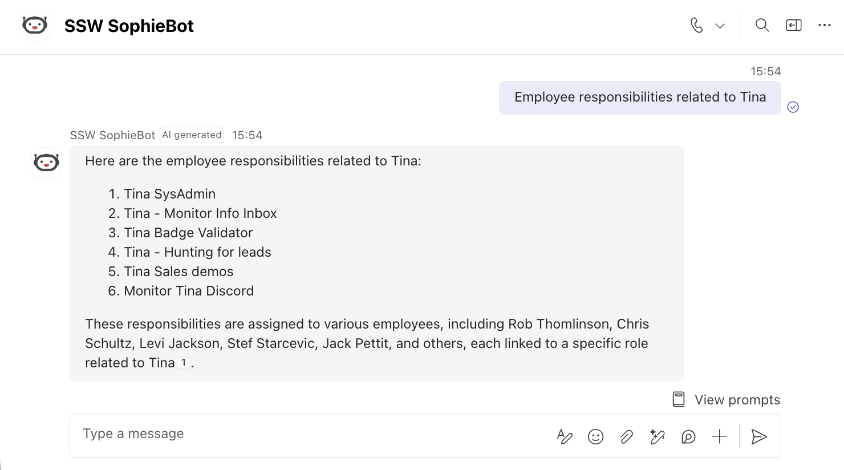Start an audio call with the phone icon

(696, 25)
